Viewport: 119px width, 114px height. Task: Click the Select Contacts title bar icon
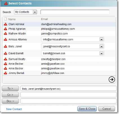click(6, 4)
